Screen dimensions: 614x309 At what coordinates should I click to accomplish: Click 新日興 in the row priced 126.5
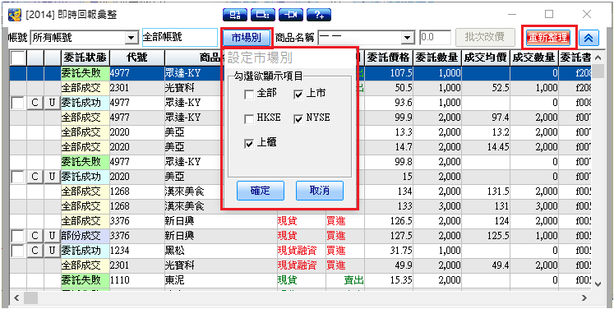click(179, 221)
